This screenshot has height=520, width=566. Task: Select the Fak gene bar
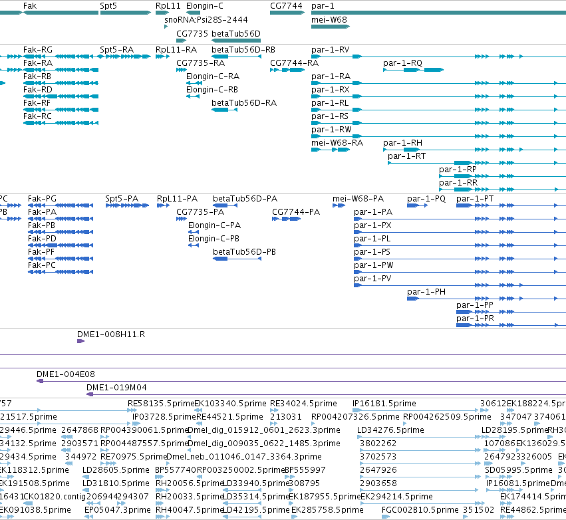pos(61,13)
